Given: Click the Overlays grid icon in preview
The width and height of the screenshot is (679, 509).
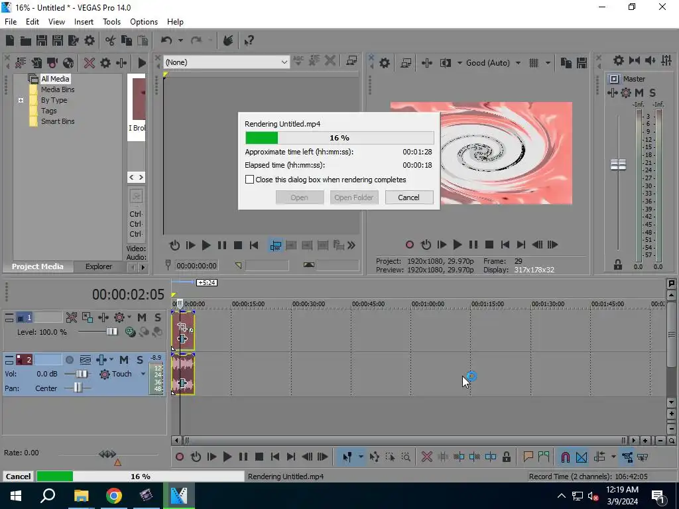Looking at the screenshot, I should tap(534, 63).
